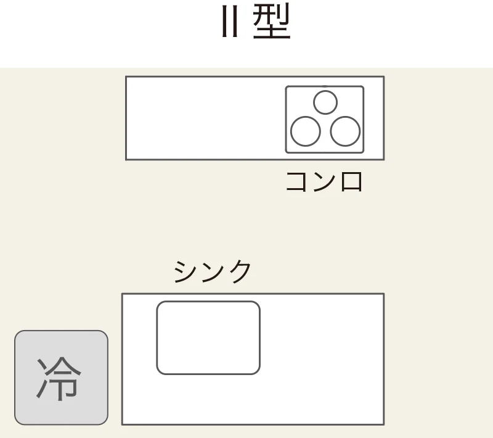
Task: Click the 型 kanji in the title
Action: (271, 23)
